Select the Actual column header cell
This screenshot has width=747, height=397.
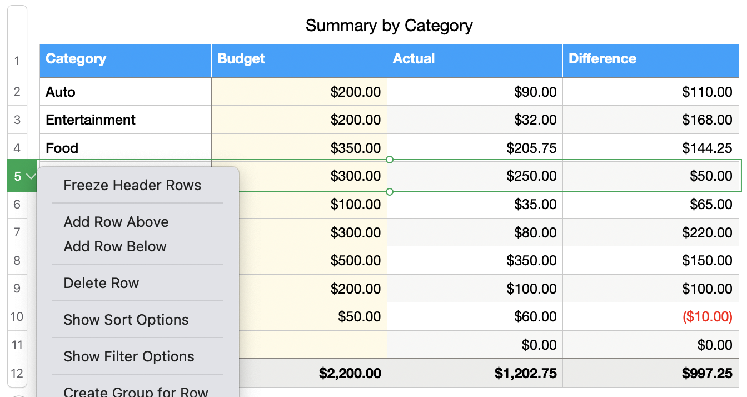coord(474,59)
